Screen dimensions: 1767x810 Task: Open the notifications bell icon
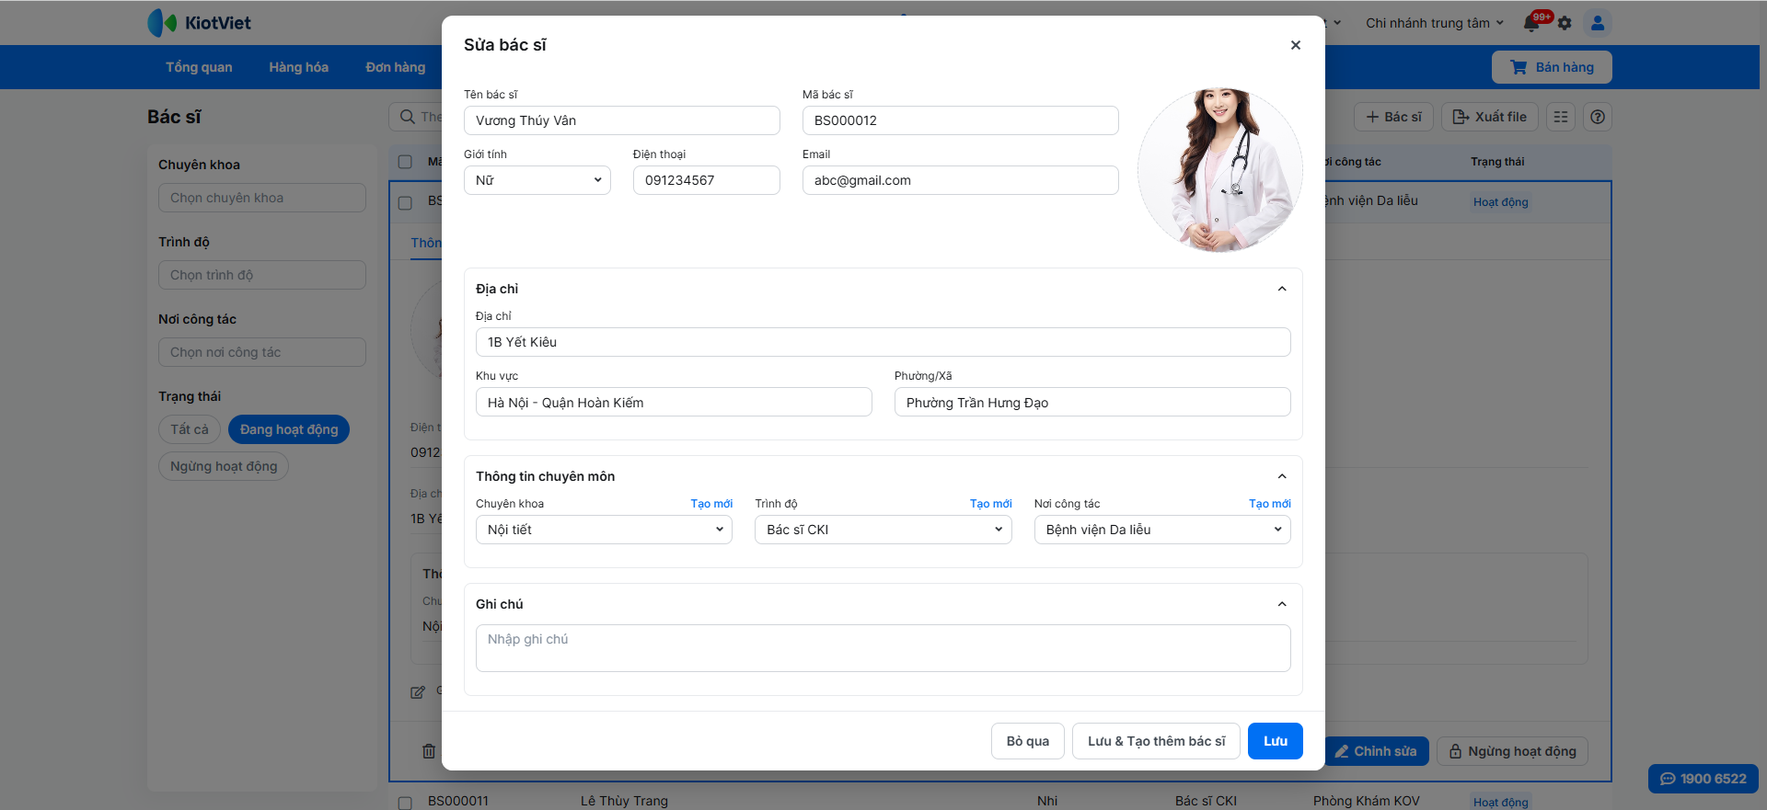coord(1532,23)
